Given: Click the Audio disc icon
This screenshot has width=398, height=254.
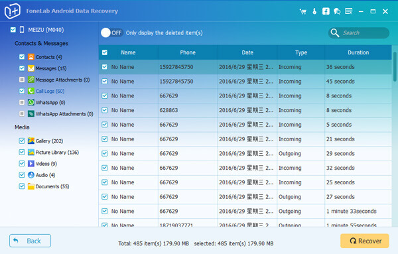Looking at the screenshot, I should coord(31,175).
